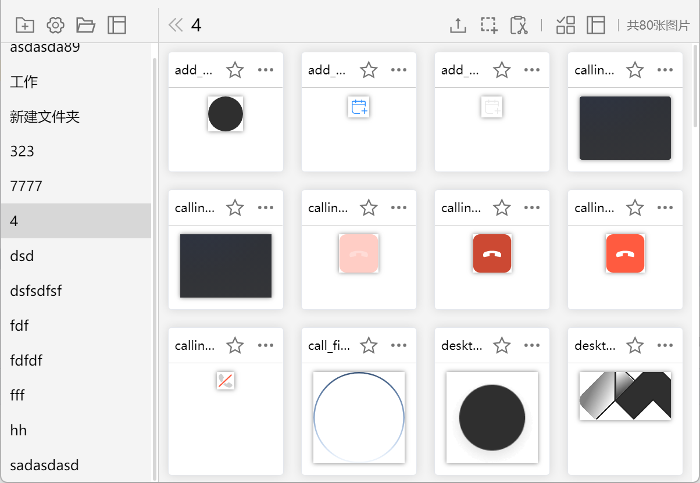The height and width of the screenshot is (483, 700).
Task: Open more options on add_ black circle card
Action: [x=266, y=70]
